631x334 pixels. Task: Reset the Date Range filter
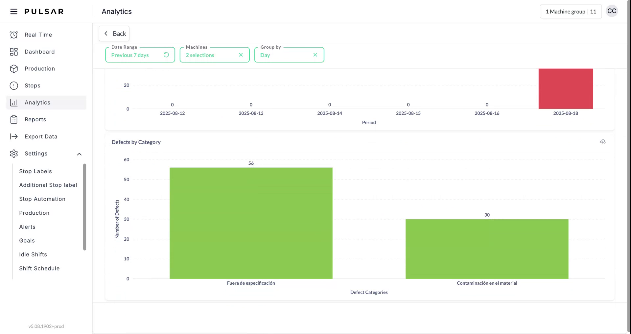coord(166,55)
